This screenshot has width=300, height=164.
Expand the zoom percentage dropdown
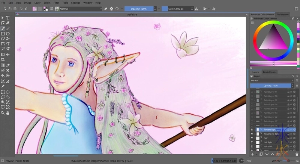(278, 160)
